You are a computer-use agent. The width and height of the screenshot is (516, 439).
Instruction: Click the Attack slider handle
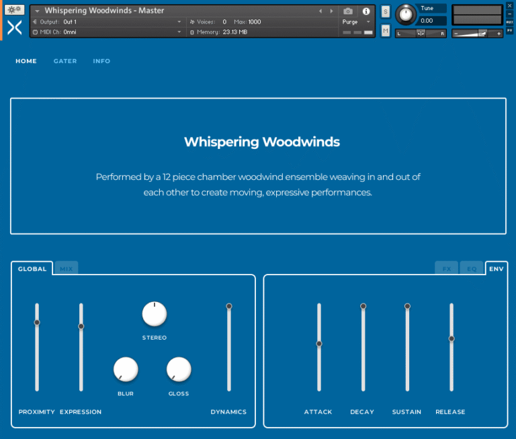tap(319, 344)
